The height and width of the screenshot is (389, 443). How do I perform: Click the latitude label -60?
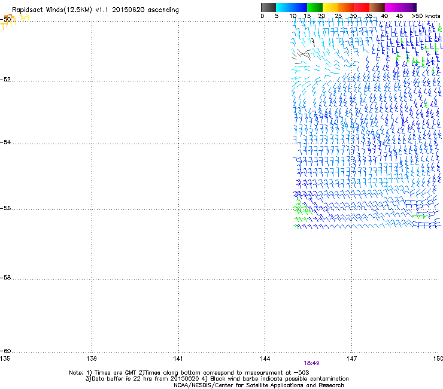point(5,351)
